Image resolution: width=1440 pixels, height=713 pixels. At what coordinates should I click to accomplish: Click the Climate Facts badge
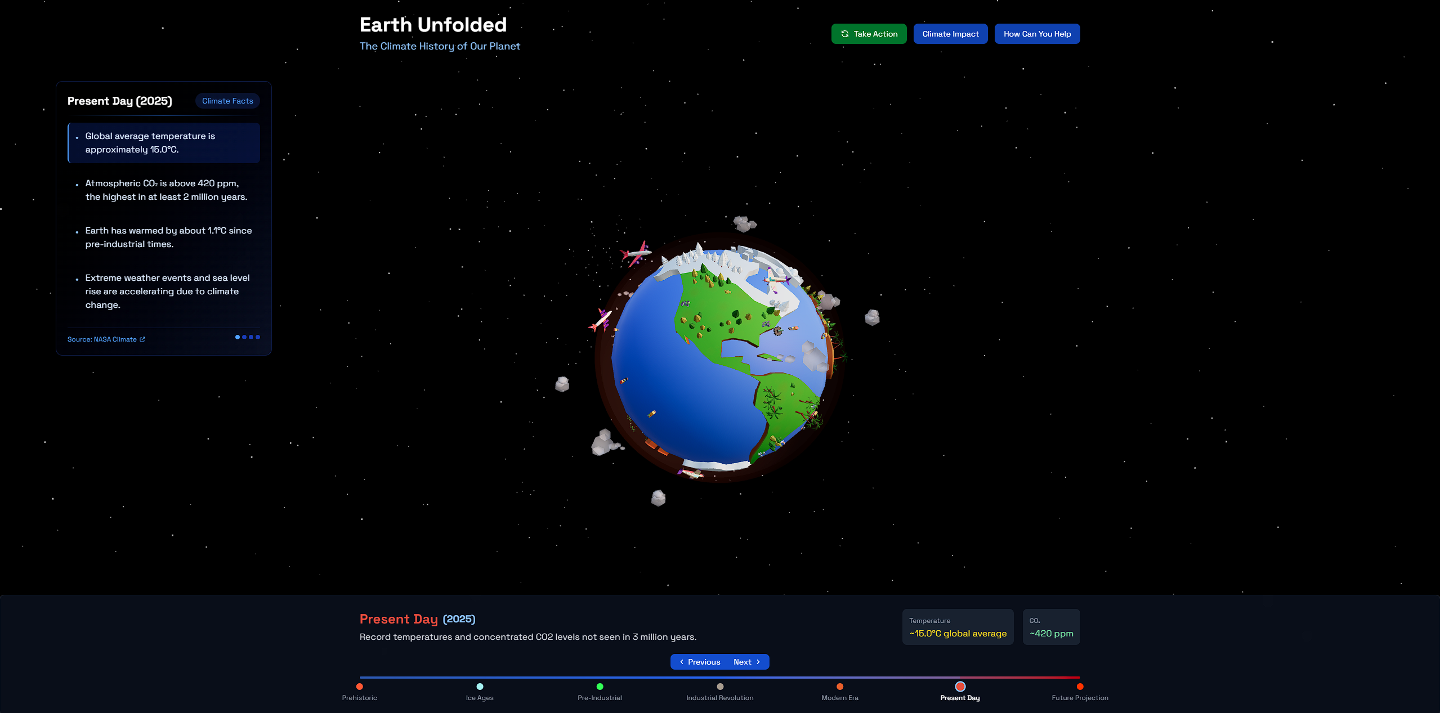coord(227,101)
